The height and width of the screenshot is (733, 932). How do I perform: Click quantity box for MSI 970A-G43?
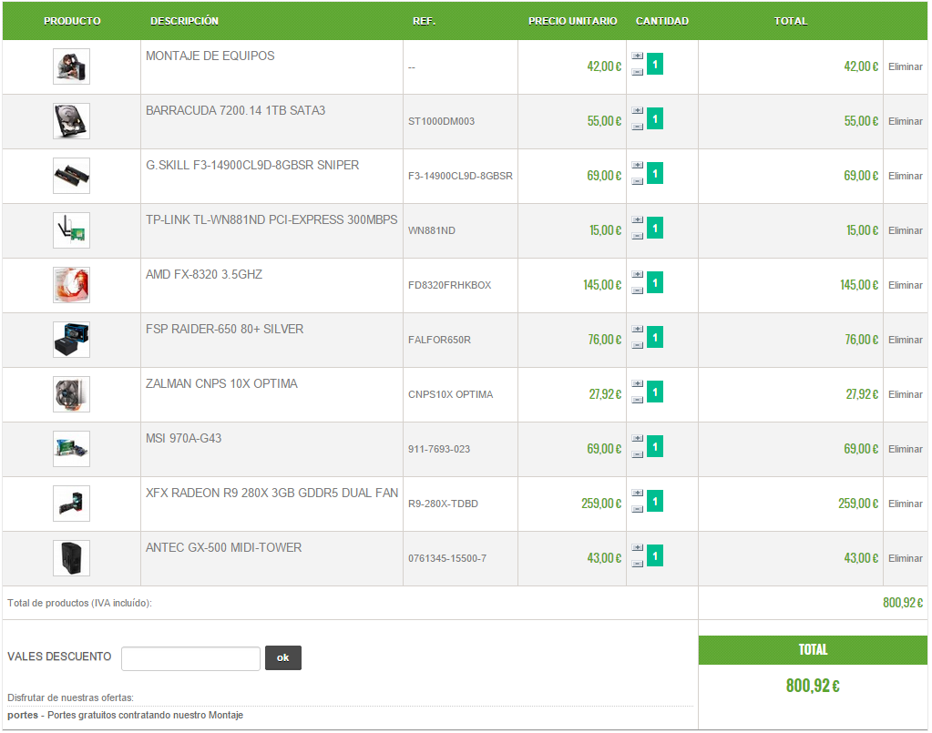pos(655,447)
